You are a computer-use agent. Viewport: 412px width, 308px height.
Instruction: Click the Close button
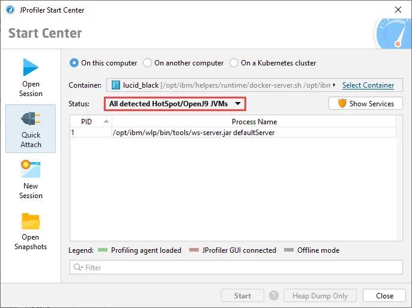coord(384,296)
